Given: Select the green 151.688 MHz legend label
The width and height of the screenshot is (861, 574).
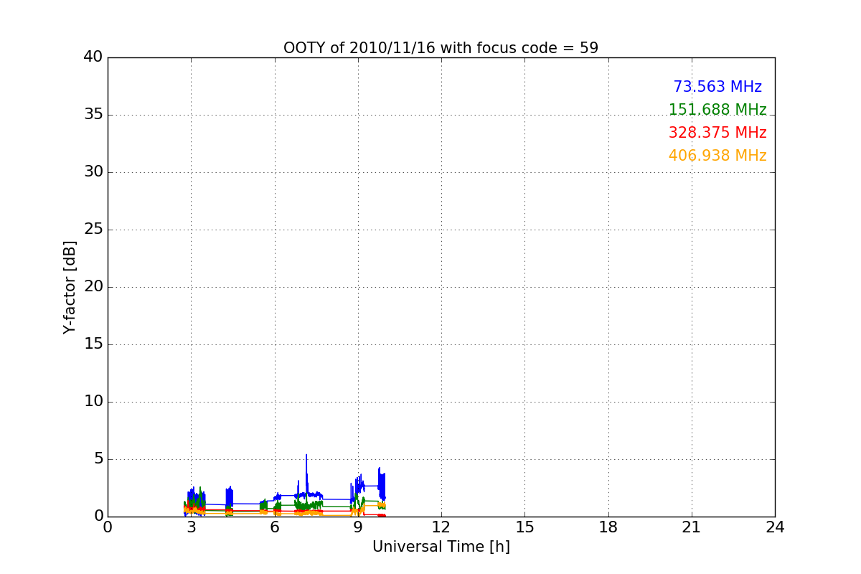Looking at the screenshot, I should (x=717, y=110).
